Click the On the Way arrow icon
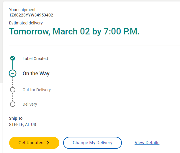Image resolution: width=180 pixels, height=153 pixels. coord(13,73)
